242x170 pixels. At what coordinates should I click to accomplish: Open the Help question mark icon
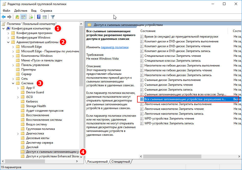pyautogui.click(x=39, y=17)
